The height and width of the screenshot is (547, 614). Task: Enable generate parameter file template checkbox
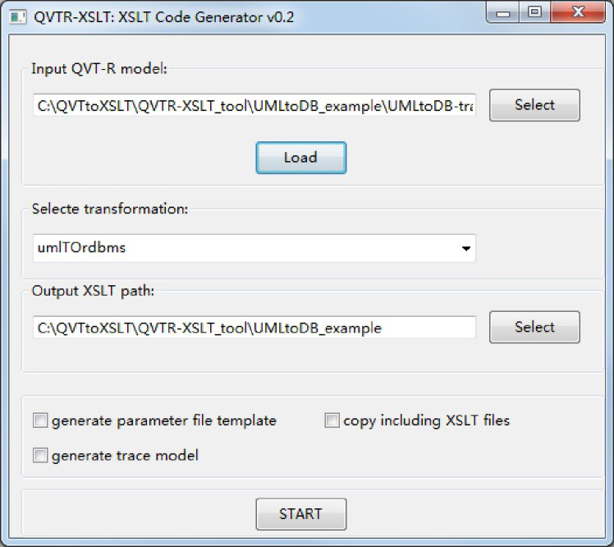(40, 421)
